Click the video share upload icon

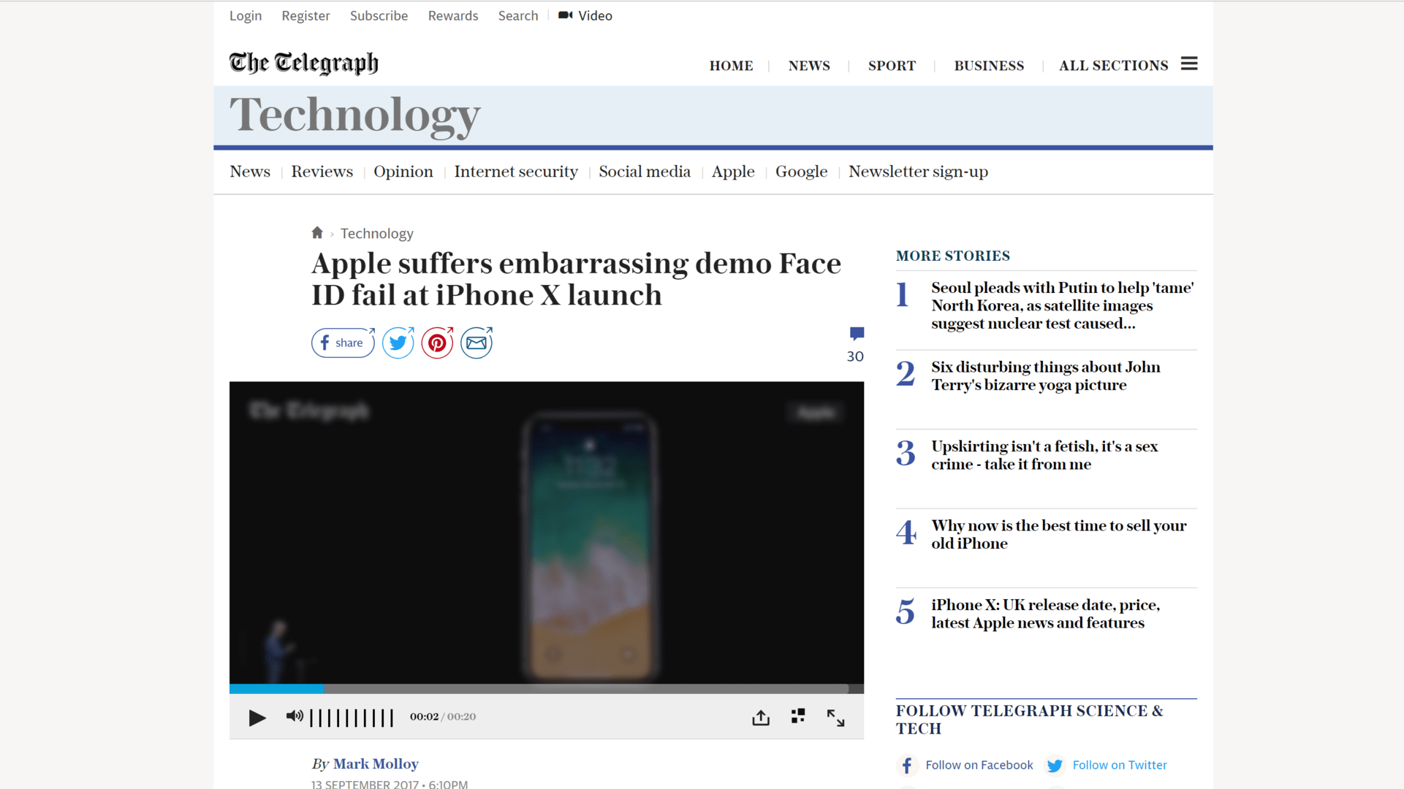(x=761, y=717)
